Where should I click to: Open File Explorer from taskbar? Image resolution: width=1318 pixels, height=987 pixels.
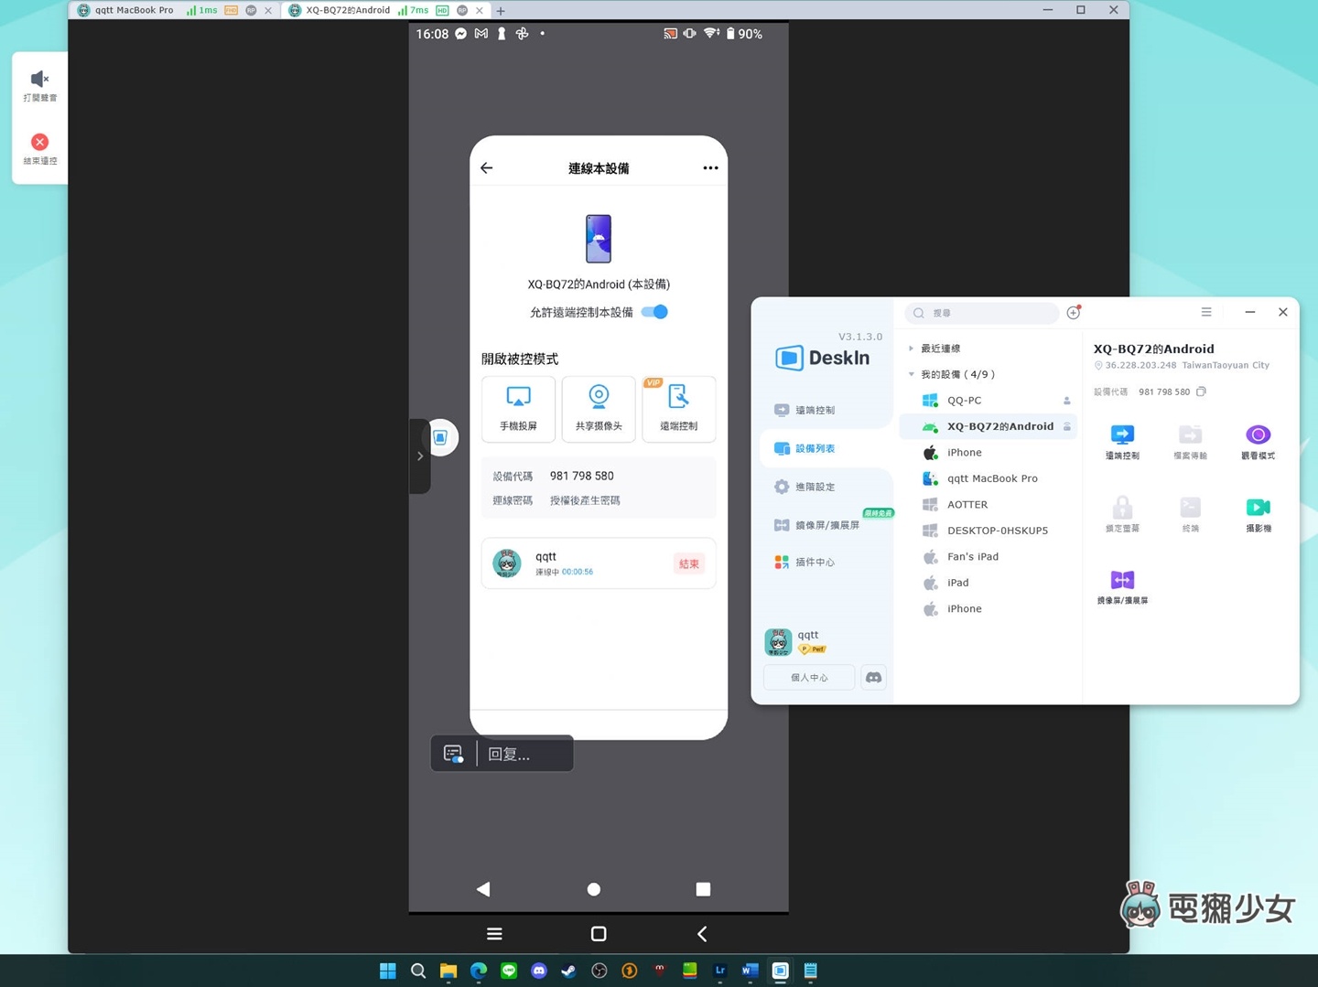tap(448, 971)
